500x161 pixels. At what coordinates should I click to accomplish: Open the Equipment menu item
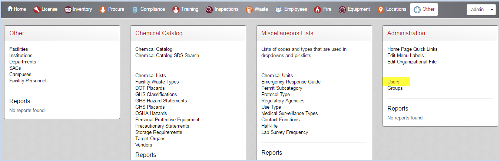coord(354,9)
